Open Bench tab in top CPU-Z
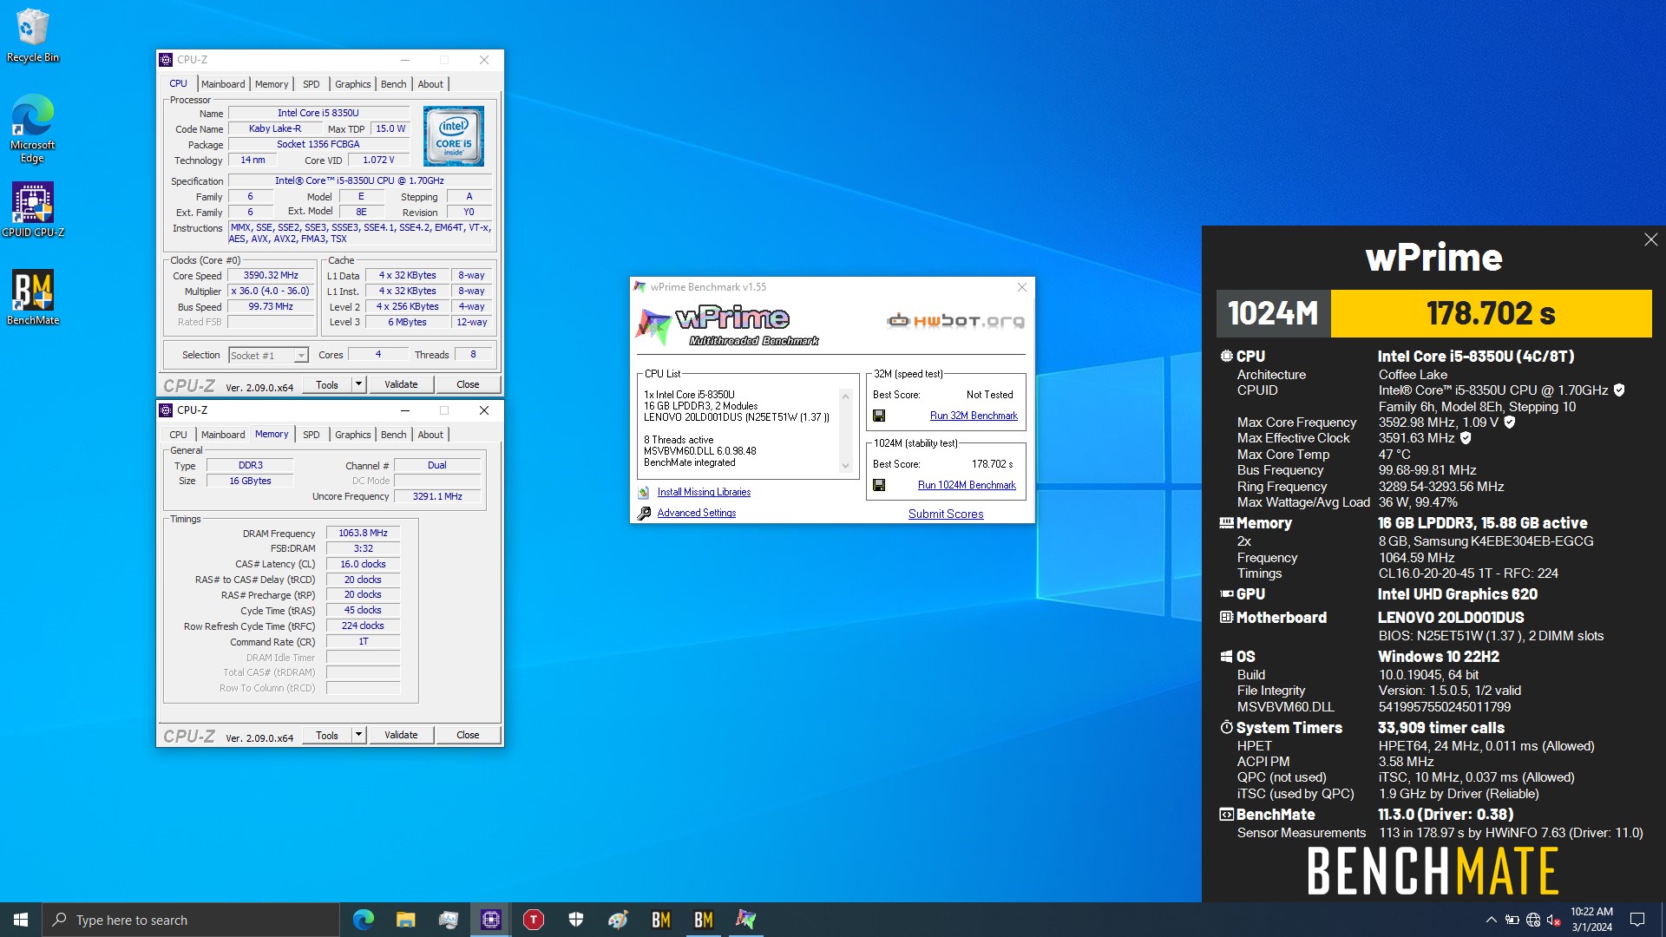 click(394, 84)
